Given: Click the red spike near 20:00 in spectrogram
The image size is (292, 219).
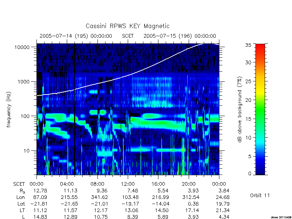Looking at the screenshot, I should (x=187, y=92).
